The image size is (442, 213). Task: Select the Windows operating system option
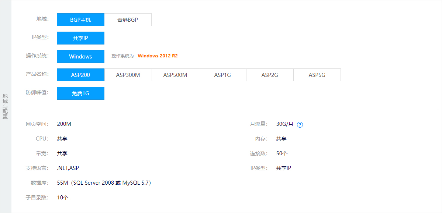click(x=81, y=56)
